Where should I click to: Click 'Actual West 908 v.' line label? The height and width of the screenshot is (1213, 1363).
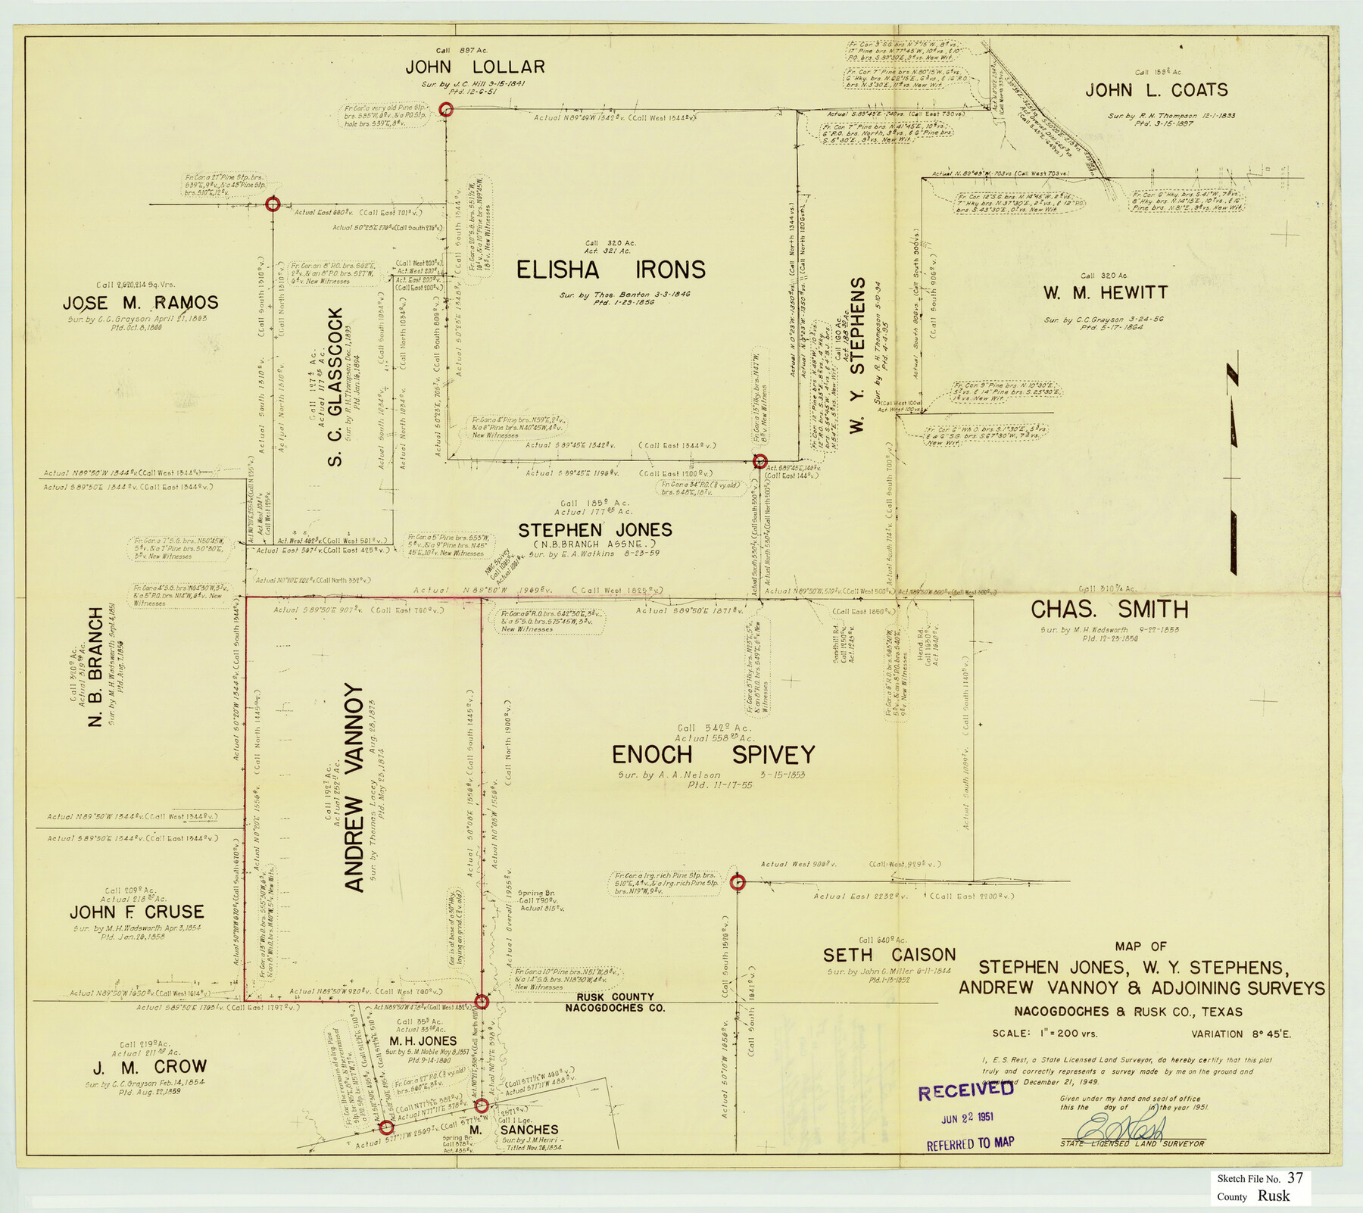coord(799,863)
